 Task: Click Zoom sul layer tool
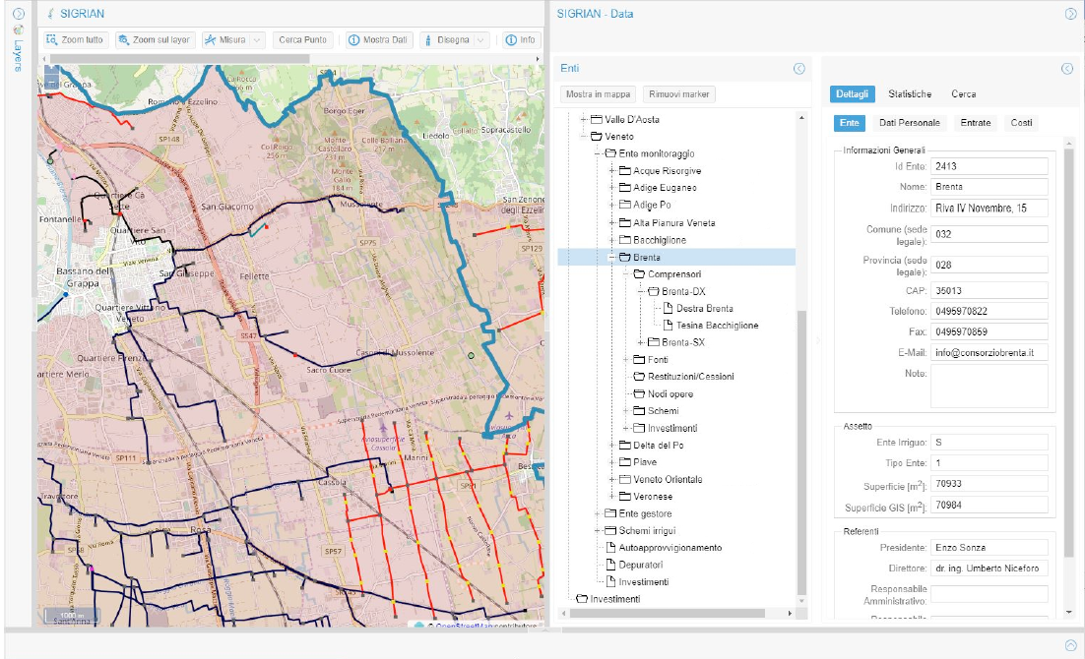click(x=154, y=40)
